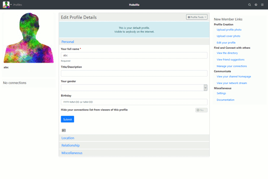The height and width of the screenshot is (179, 268).
Task: Open the channel avatar menu in the top bar
Action: 7,4
